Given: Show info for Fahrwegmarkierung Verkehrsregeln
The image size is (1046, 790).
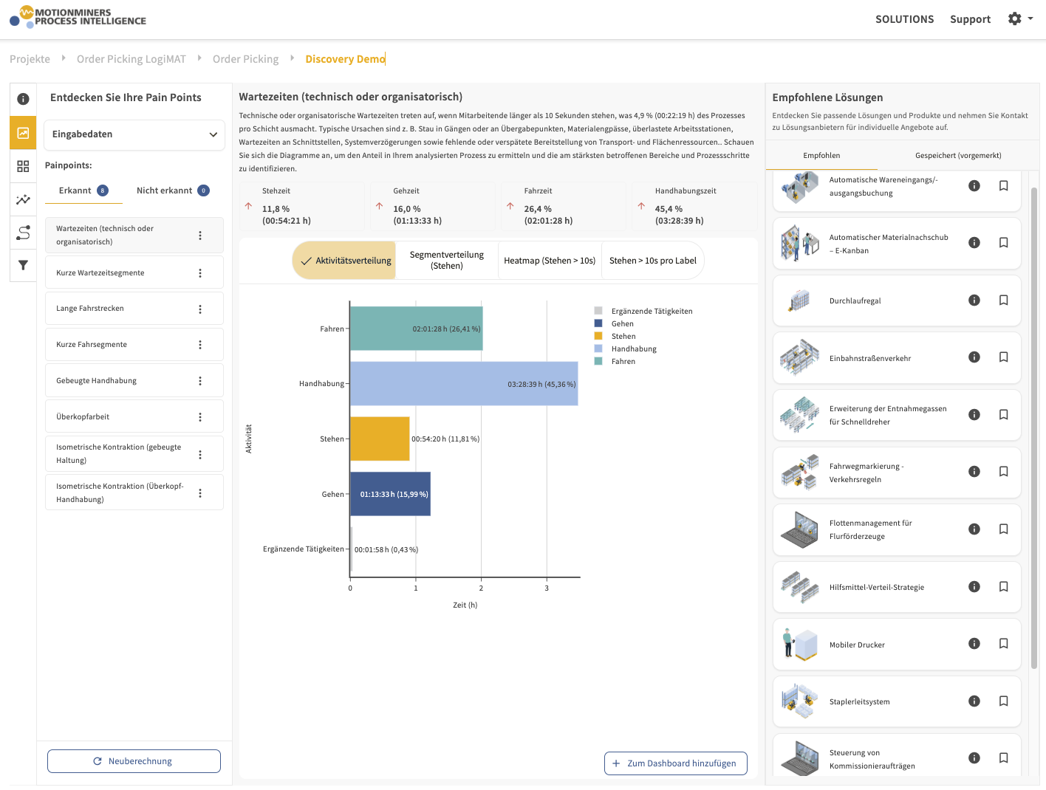Looking at the screenshot, I should 974,472.
